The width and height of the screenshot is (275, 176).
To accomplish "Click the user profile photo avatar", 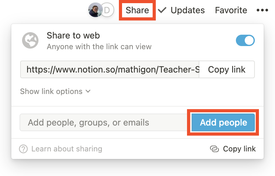I will 96,10.
